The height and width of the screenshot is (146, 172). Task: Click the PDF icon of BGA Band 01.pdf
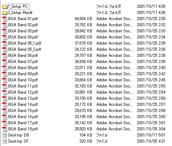click(x=5, y=19)
